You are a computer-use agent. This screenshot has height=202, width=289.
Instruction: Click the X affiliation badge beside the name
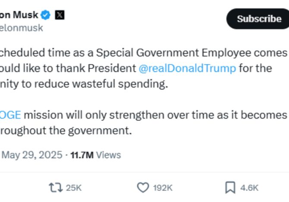coord(60,15)
